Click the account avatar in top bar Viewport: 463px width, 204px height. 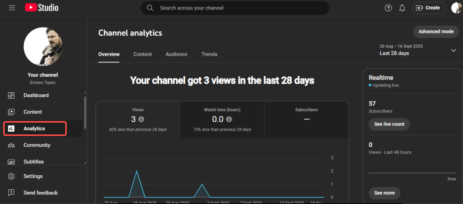coord(456,8)
